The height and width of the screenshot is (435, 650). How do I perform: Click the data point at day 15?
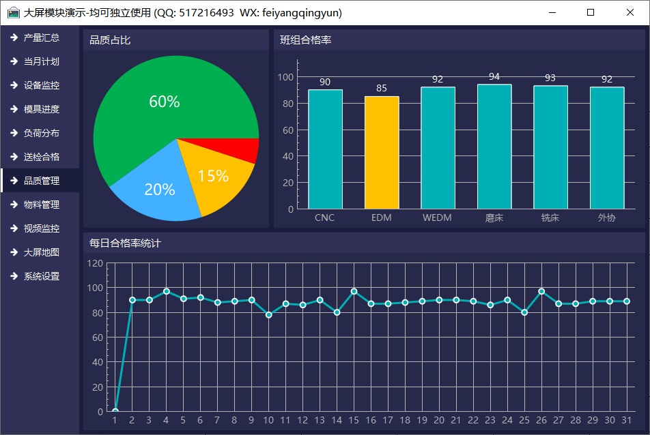click(x=354, y=292)
